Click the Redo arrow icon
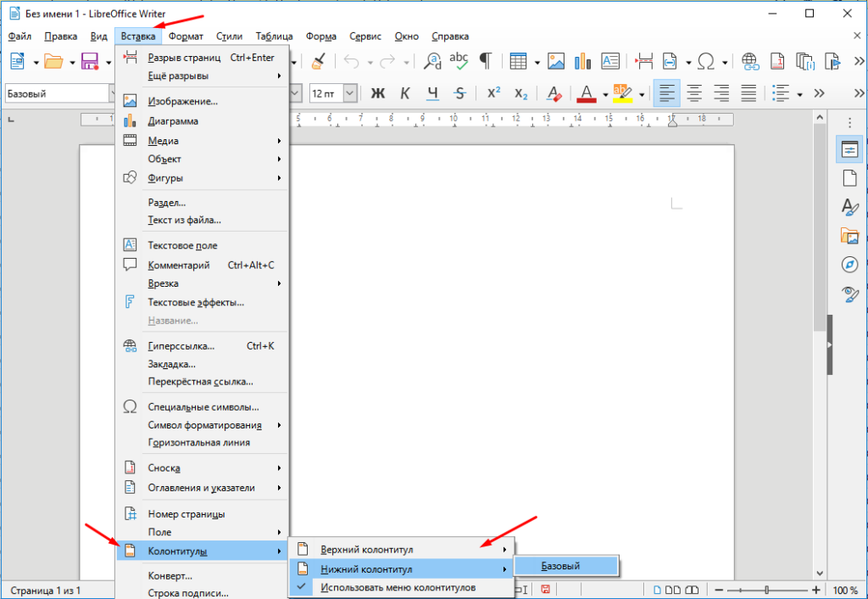Image resolution: width=868 pixels, height=599 pixels. tap(387, 61)
